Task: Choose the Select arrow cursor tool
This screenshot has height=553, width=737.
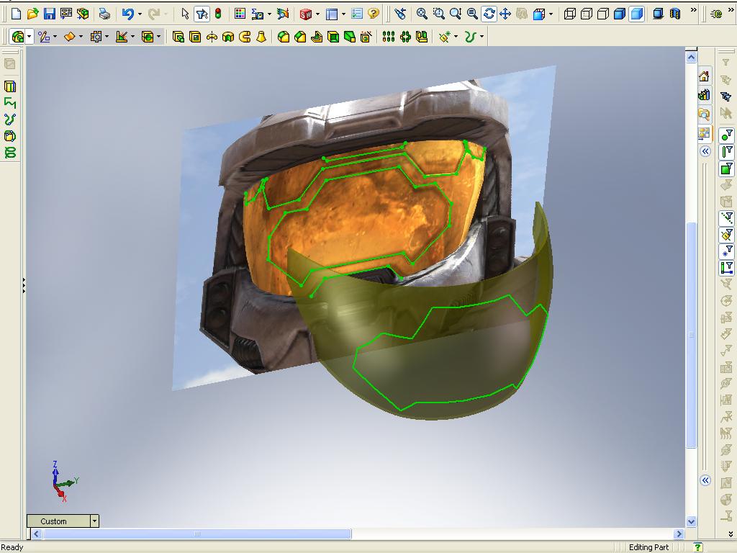Action: point(185,14)
